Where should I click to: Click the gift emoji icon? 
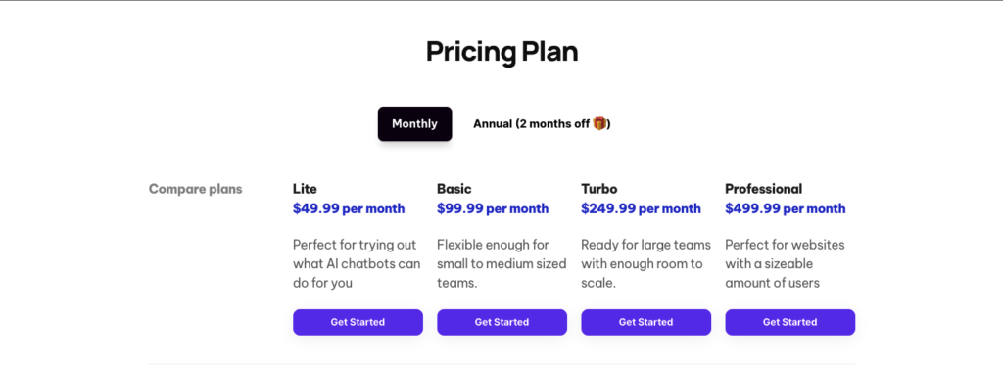598,123
